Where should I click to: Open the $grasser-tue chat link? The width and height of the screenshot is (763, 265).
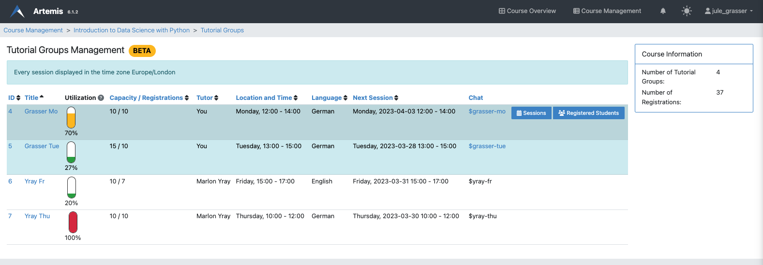tap(487, 146)
